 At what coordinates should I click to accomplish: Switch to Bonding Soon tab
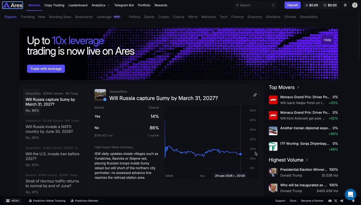click(x=60, y=17)
